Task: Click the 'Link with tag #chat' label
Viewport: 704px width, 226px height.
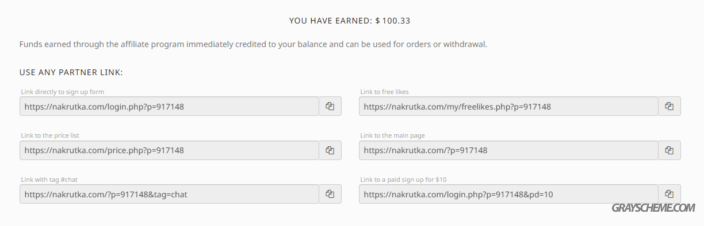Action: (x=49, y=180)
